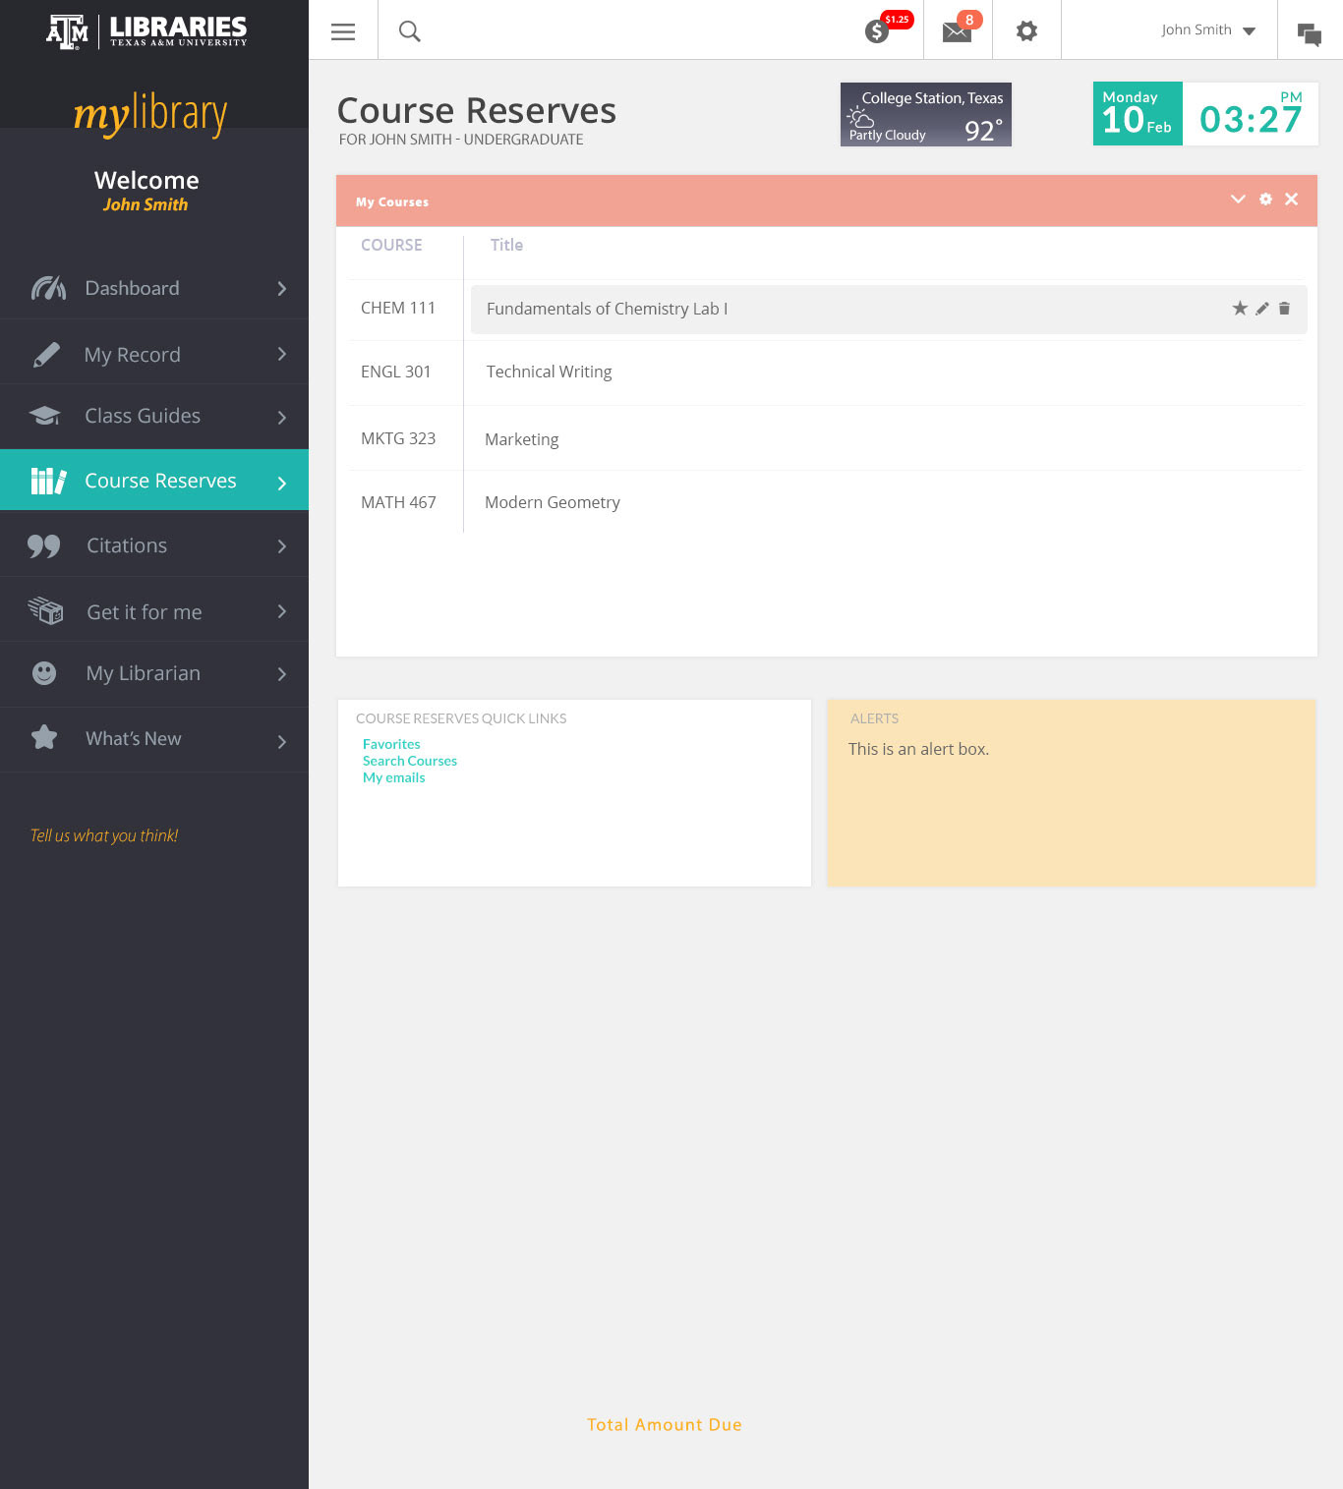This screenshot has width=1343, height=1489.
Task: Click the Citations quotation mark icon
Action: click(x=44, y=545)
